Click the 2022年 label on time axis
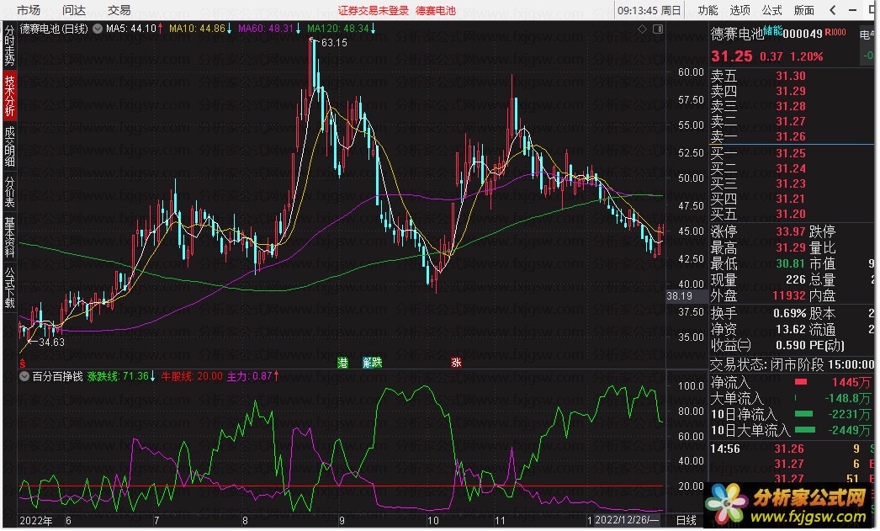The image size is (880, 531). 35,520
